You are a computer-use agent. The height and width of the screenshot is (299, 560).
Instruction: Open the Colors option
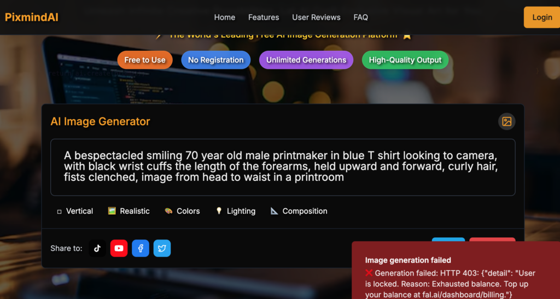182,211
